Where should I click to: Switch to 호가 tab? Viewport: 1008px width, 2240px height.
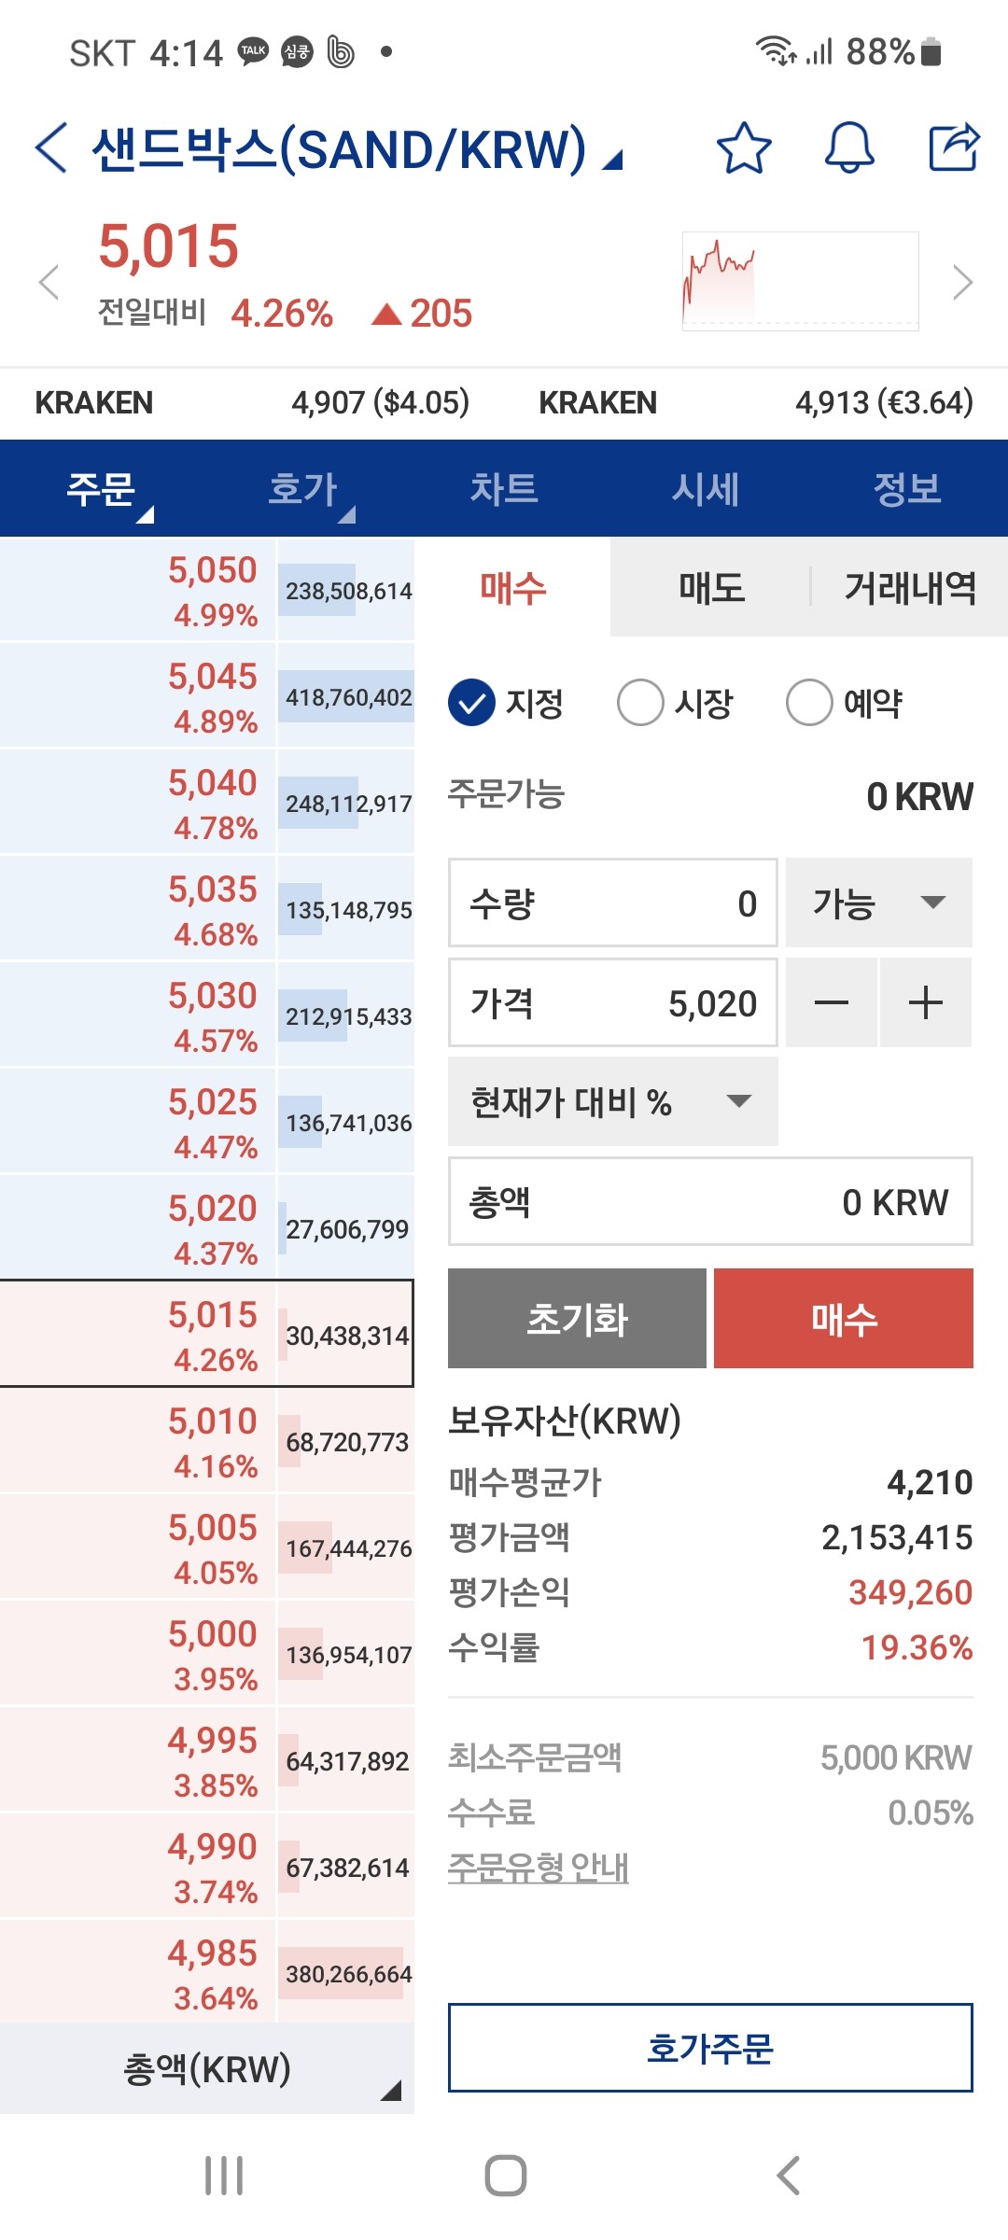click(302, 489)
